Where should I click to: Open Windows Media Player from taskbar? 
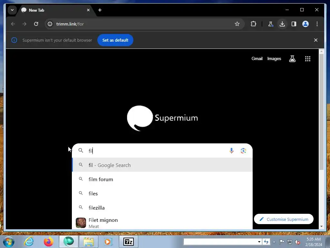(108, 242)
